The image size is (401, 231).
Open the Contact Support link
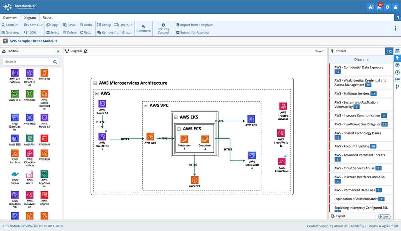[x=319, y=226]
